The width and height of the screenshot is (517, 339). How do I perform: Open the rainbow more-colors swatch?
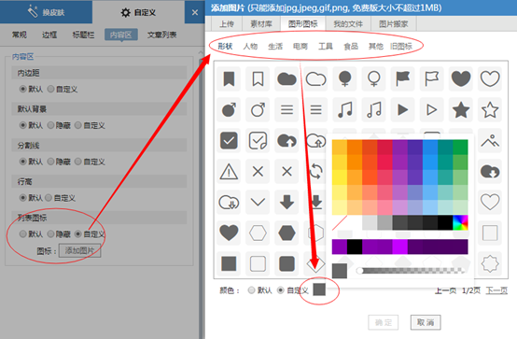tap(460, 222)
